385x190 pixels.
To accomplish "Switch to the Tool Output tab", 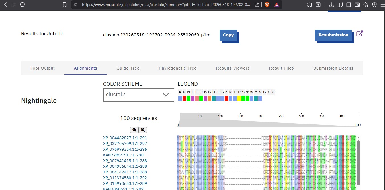I will point(43,68).
